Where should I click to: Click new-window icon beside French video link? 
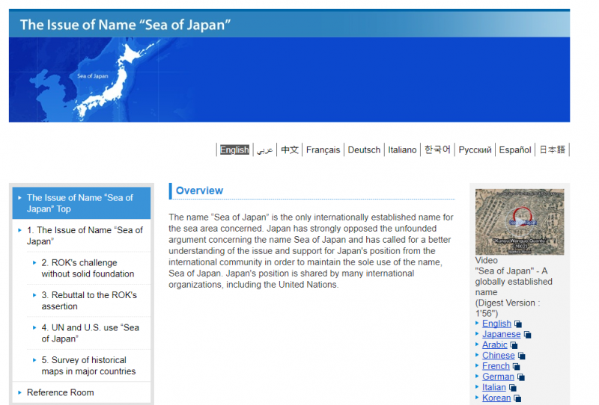[516, 367]
